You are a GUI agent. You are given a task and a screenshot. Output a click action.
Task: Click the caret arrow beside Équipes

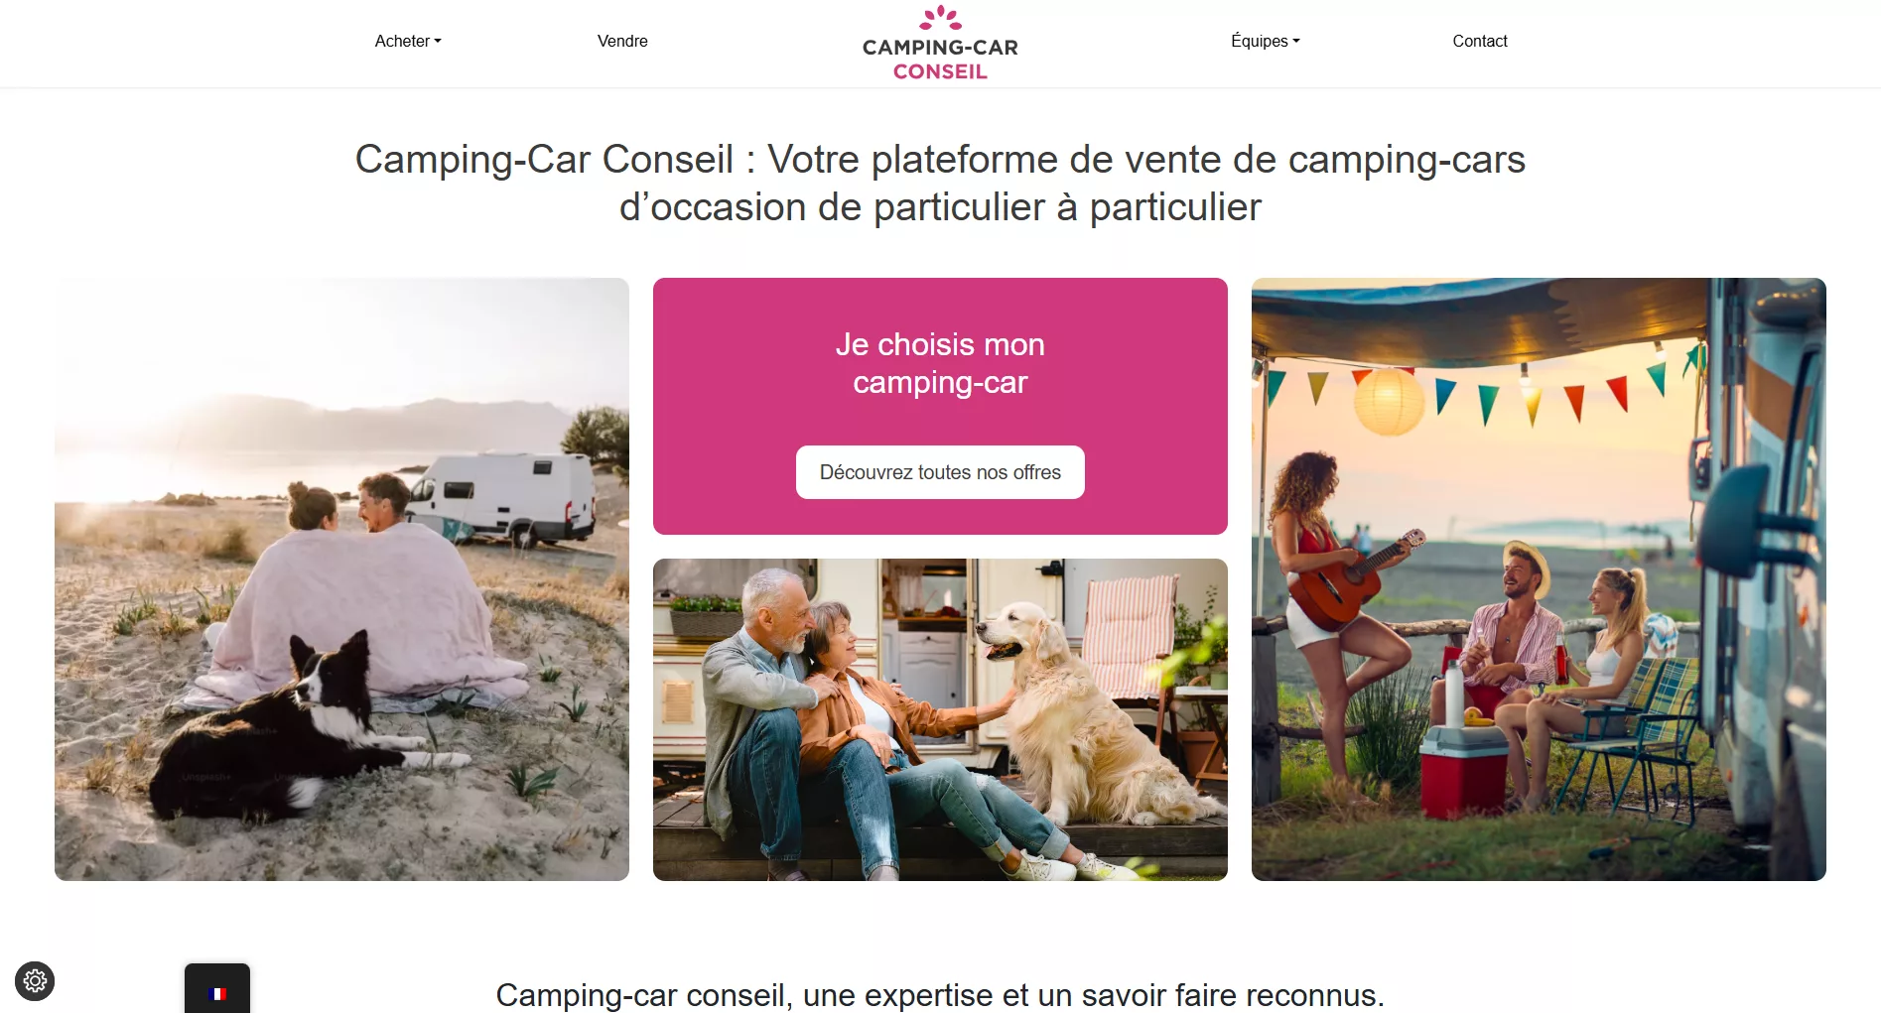(x=1296, y=42)
